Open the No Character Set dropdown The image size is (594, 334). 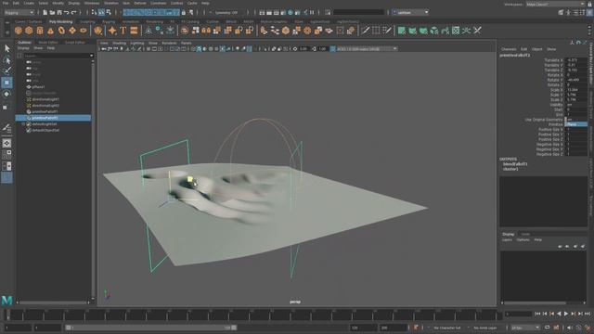[448, 328]
